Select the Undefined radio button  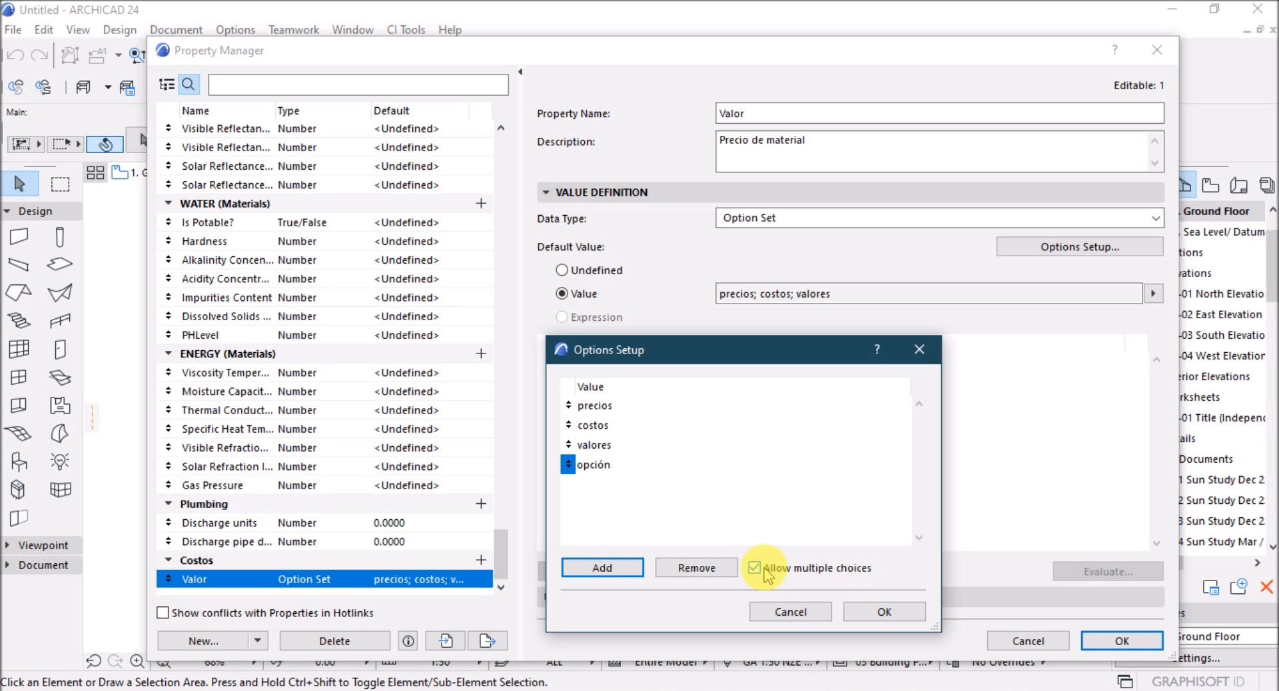pyautogui.click(x=562, y=270)
